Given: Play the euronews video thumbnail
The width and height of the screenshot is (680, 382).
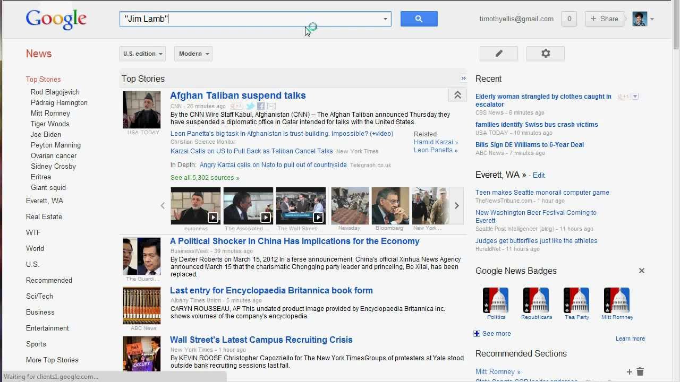Looking at the screenshot, I should click(195, 206).
